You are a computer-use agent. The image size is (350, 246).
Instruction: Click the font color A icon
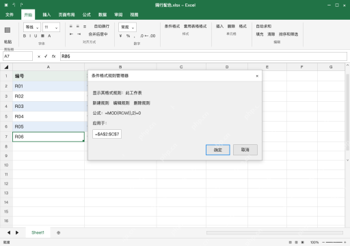[49, 36]
